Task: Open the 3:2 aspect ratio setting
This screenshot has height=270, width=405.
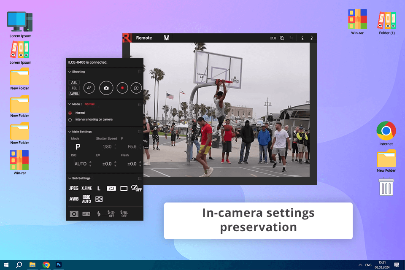Action: point(111,188)
